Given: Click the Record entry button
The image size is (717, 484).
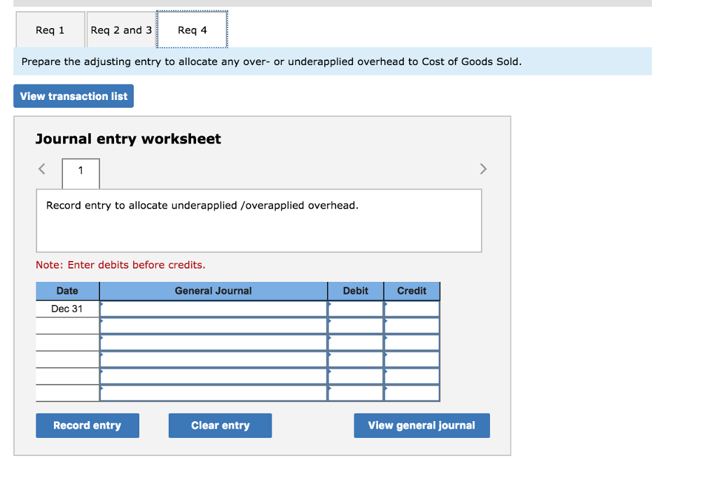Looking at the screenshot, I should [87, 425].
